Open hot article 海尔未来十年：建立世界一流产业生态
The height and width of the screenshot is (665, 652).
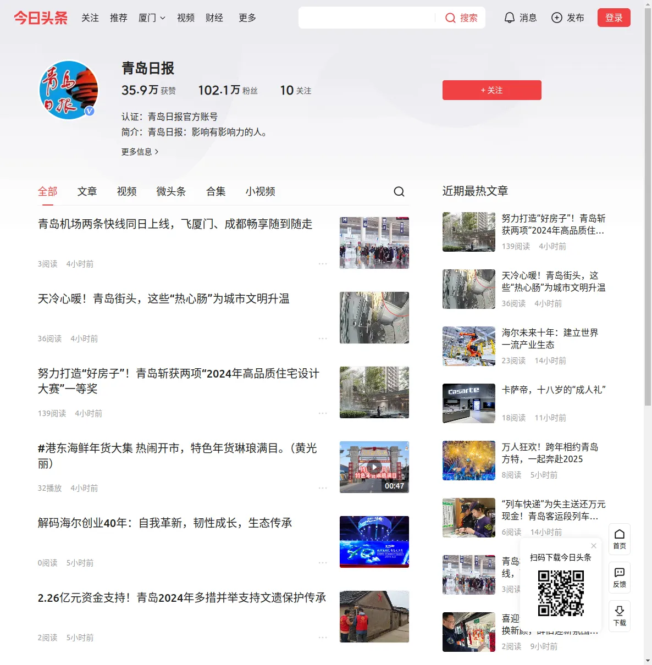550,339
